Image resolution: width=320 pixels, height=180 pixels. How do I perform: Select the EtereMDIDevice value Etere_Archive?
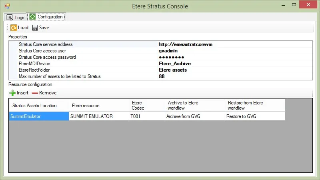point(174,64)
